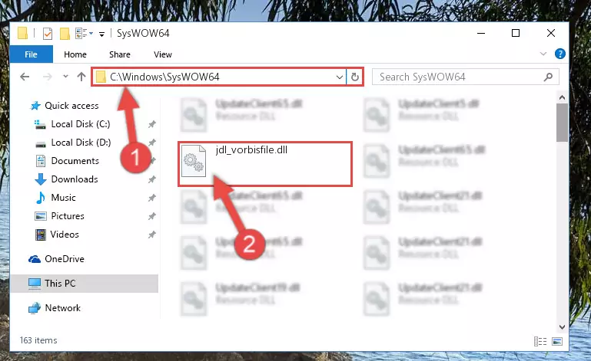This screenshot has width=591, height=361.
Task: Open Documents in the sidebar
Action: (x=75, y=161)
